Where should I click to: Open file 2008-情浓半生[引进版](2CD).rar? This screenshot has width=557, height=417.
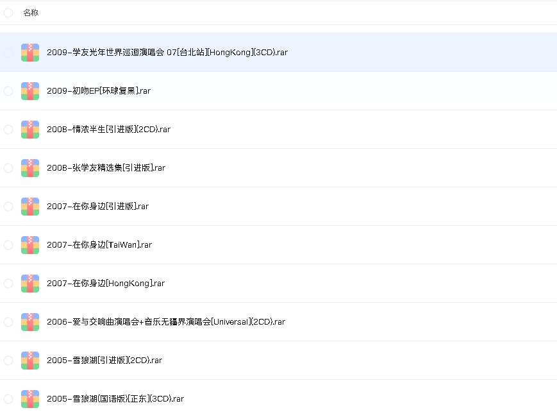pos(109,129)
